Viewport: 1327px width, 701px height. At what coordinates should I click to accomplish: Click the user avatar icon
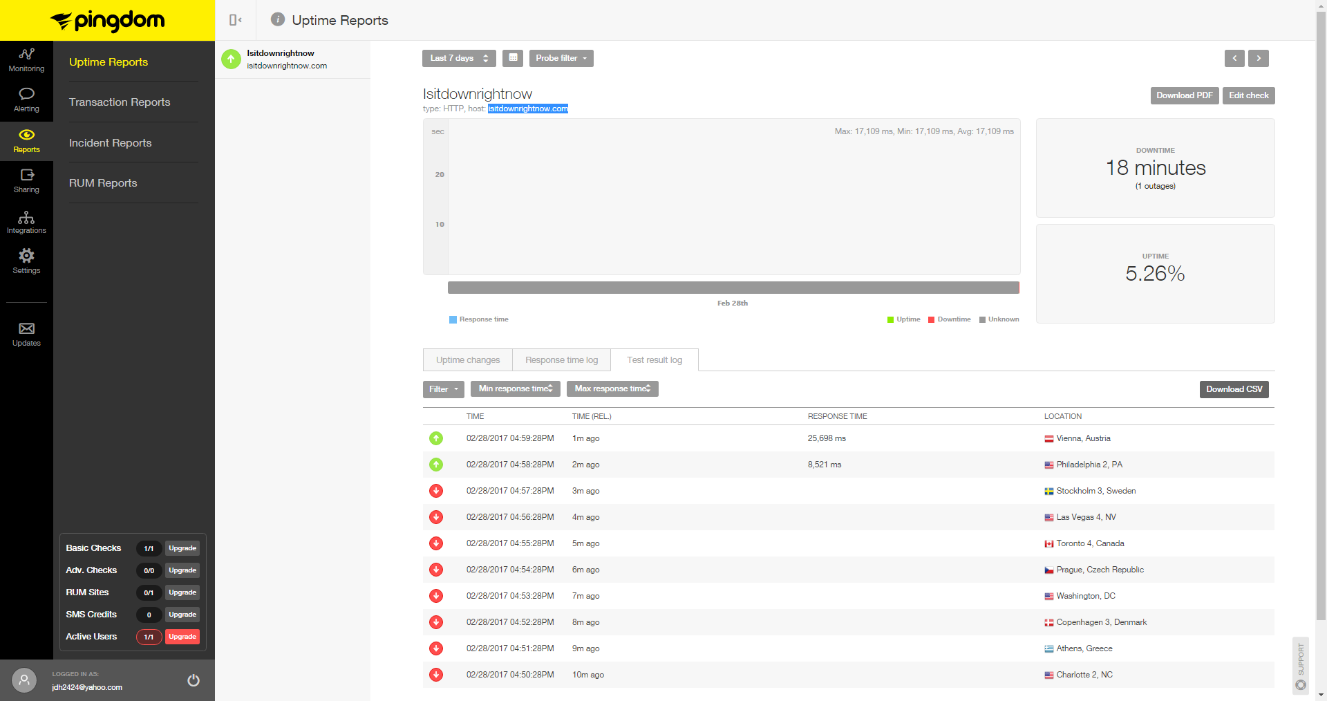coord(24,680)
